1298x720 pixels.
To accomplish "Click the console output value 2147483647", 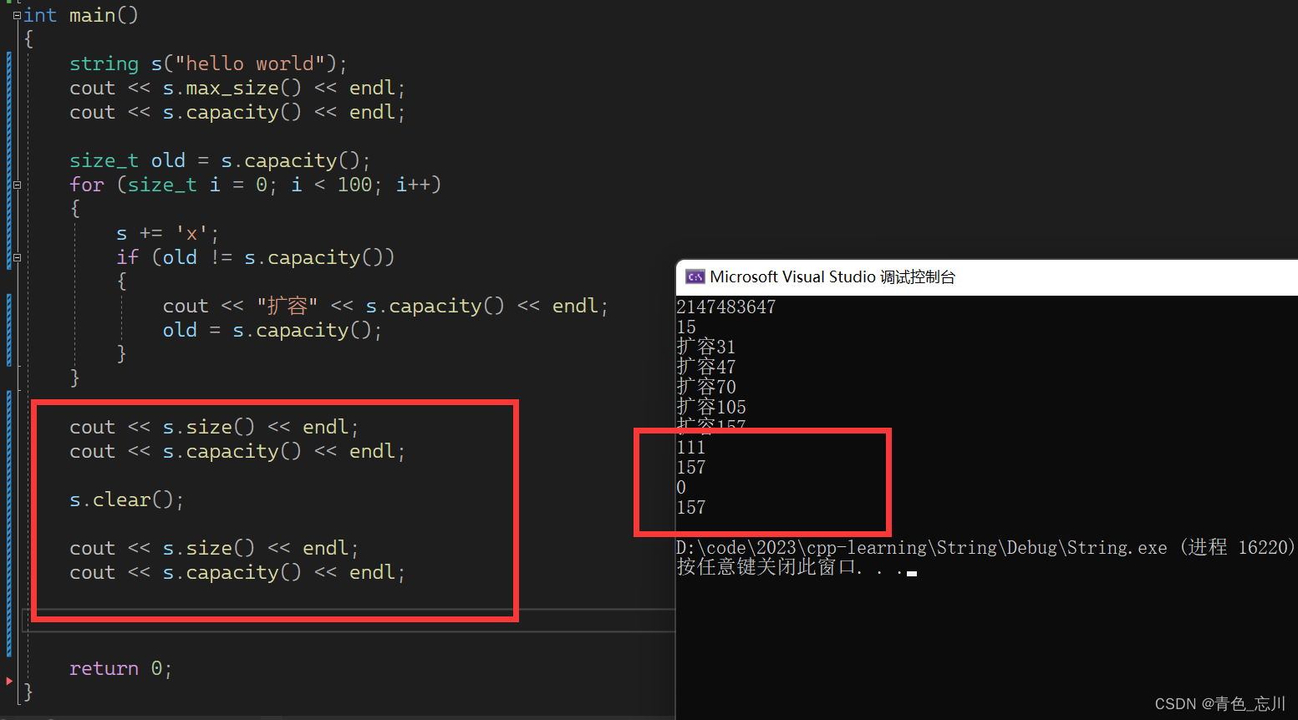I will [x=726, y=307].
